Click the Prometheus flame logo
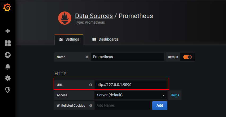The width and height of the screenshot is (226, 117). 65,18
